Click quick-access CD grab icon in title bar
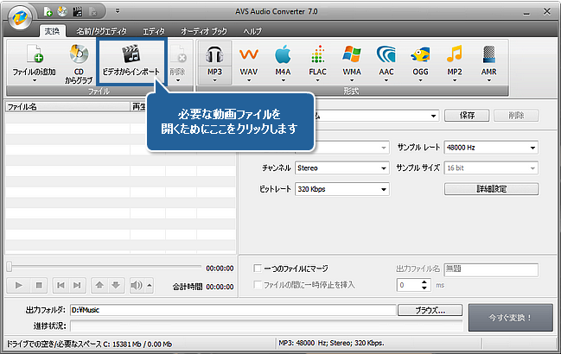This screenshot has width=561, height=354. [x=62, y=11]
